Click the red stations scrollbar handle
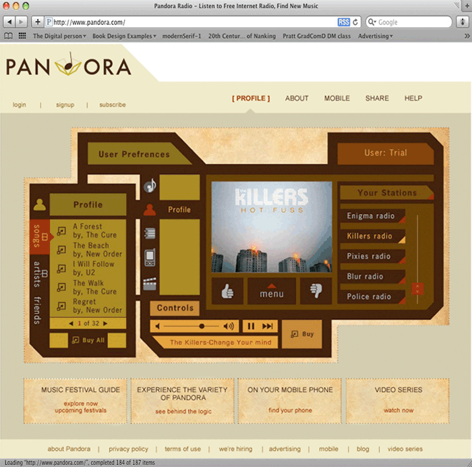Viewport: 472px width, 467px height. pyautogui.click(x=417, y=289)
